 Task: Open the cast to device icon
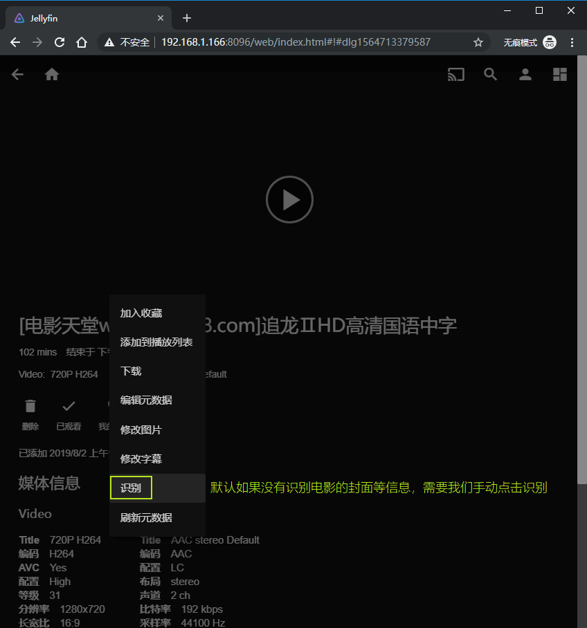(455, 75)
